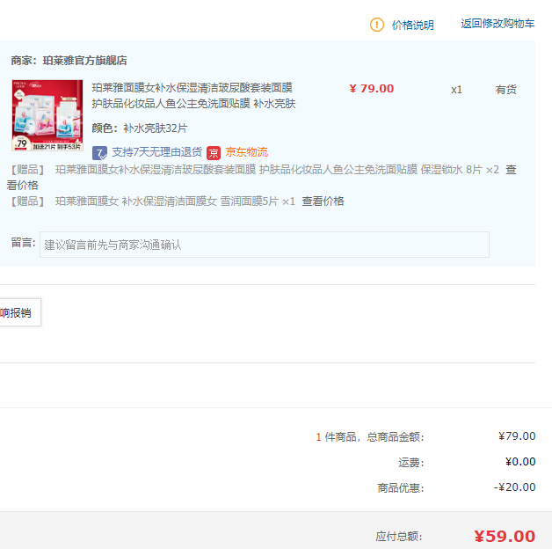Screen dimensions: 552x549
Task: Click 总商品金额 value ¥79.00
Action: [x=517, y=436]
